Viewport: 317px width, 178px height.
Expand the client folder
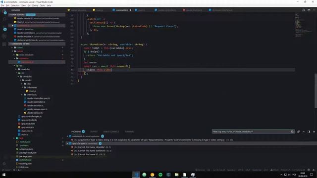pyautogui.click(x=20, y=47)
